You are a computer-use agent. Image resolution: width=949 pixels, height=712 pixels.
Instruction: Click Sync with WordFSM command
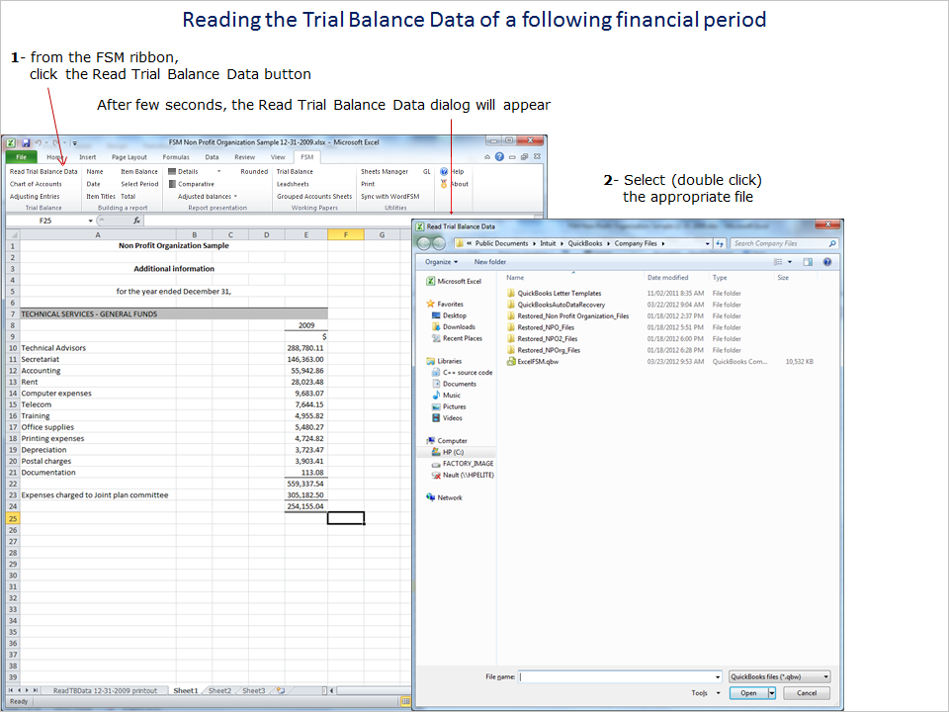[x=389, y=197]
